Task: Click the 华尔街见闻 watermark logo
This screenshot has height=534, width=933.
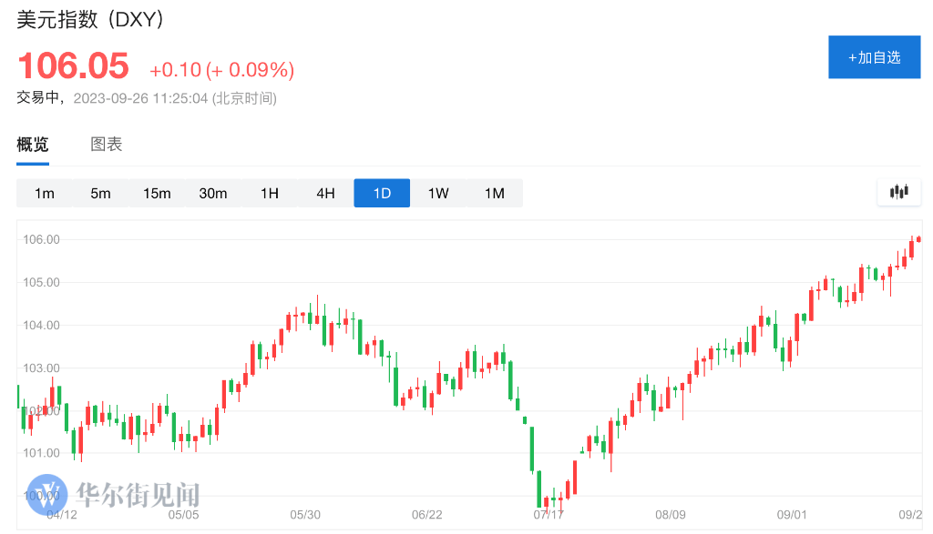Action: click(x=114, y=494)
